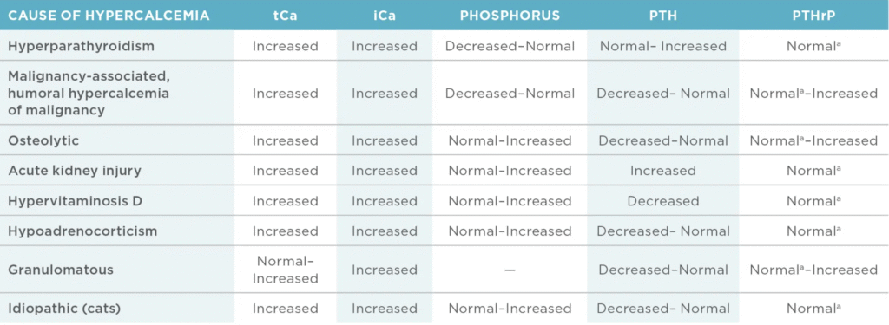This screenshot has width=889, height=325.
Task: Select the Granulomatous row label
Action: coord(61,270)
